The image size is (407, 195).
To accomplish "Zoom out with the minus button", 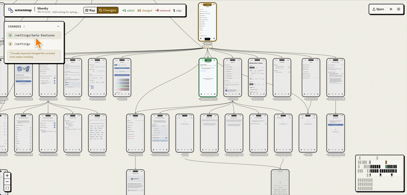I will 7,182.
